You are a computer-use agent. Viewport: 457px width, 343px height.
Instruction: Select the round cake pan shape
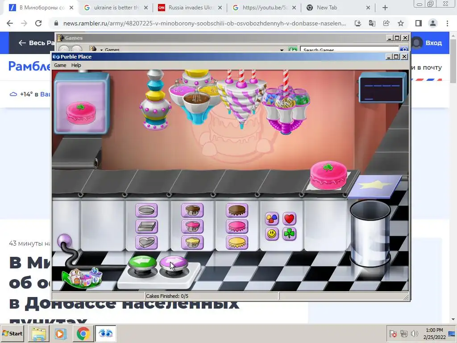[x=146, y=210]
